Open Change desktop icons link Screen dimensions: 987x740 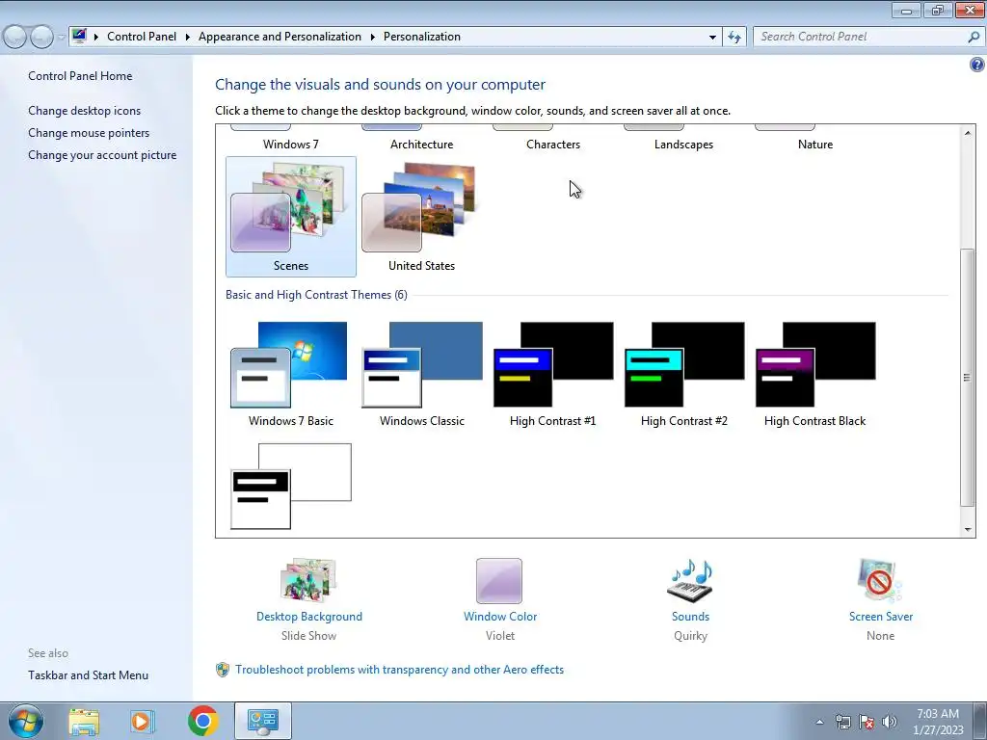85,111
